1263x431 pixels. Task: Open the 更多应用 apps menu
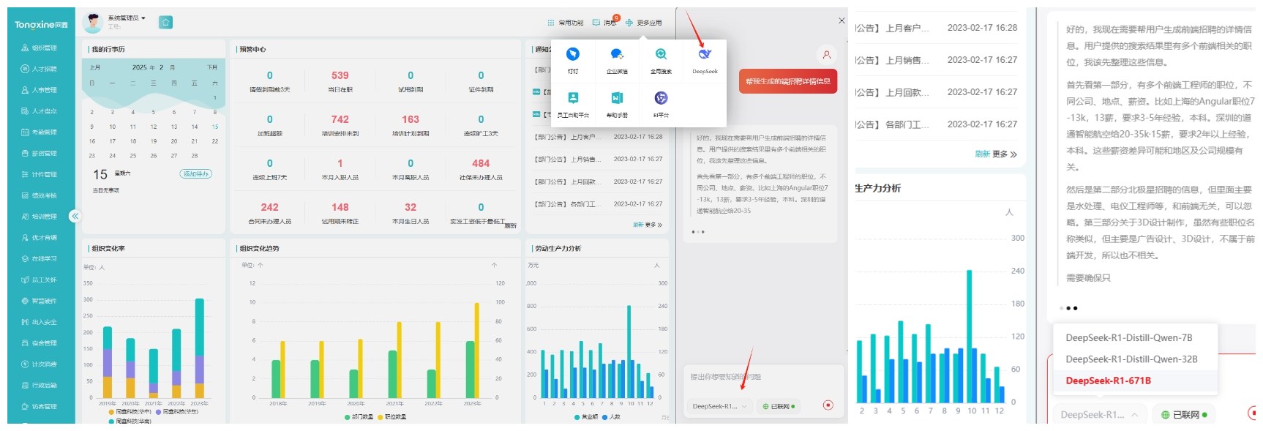[644, 23]
